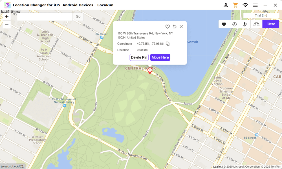
Task: Open location history clock icon
Action: (x=235, y=24)
